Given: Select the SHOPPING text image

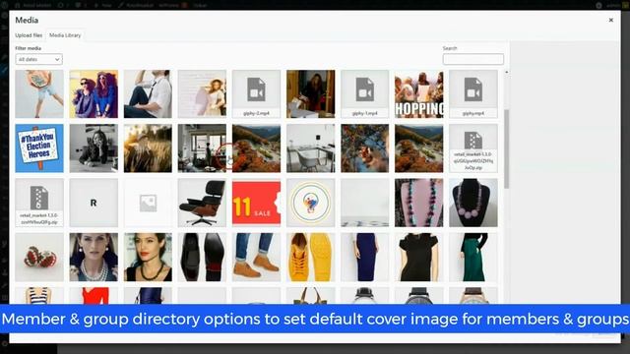Looking at the screenshot, I should click(x=419, y=94).
